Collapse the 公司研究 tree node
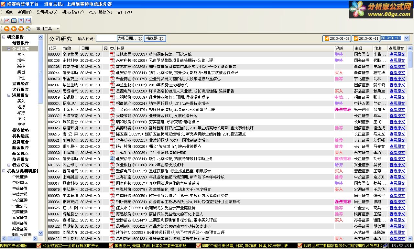The image size is (414, 249). pyautogui.click(x=9, y=49)
